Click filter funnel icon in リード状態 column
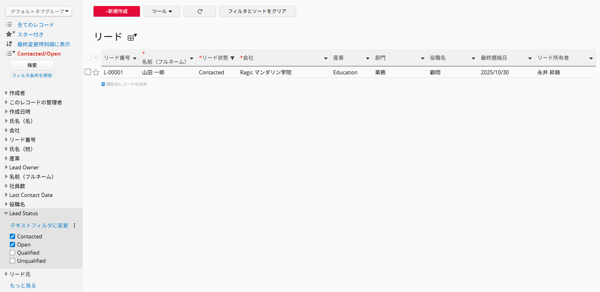Image resolution: width=600 pixels, height=292 pixels. click(x=232, y=58)
